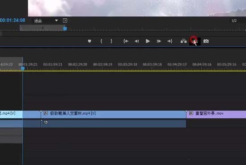The height and width of the screenshot is (165, 246).
Task: Click the program monitor video preview
Action: click(137, 8)
